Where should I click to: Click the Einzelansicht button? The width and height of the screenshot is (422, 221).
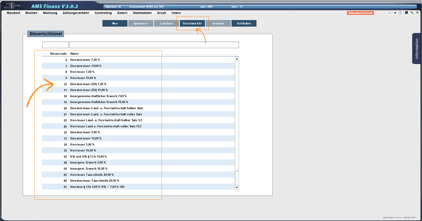pos(192,23)
